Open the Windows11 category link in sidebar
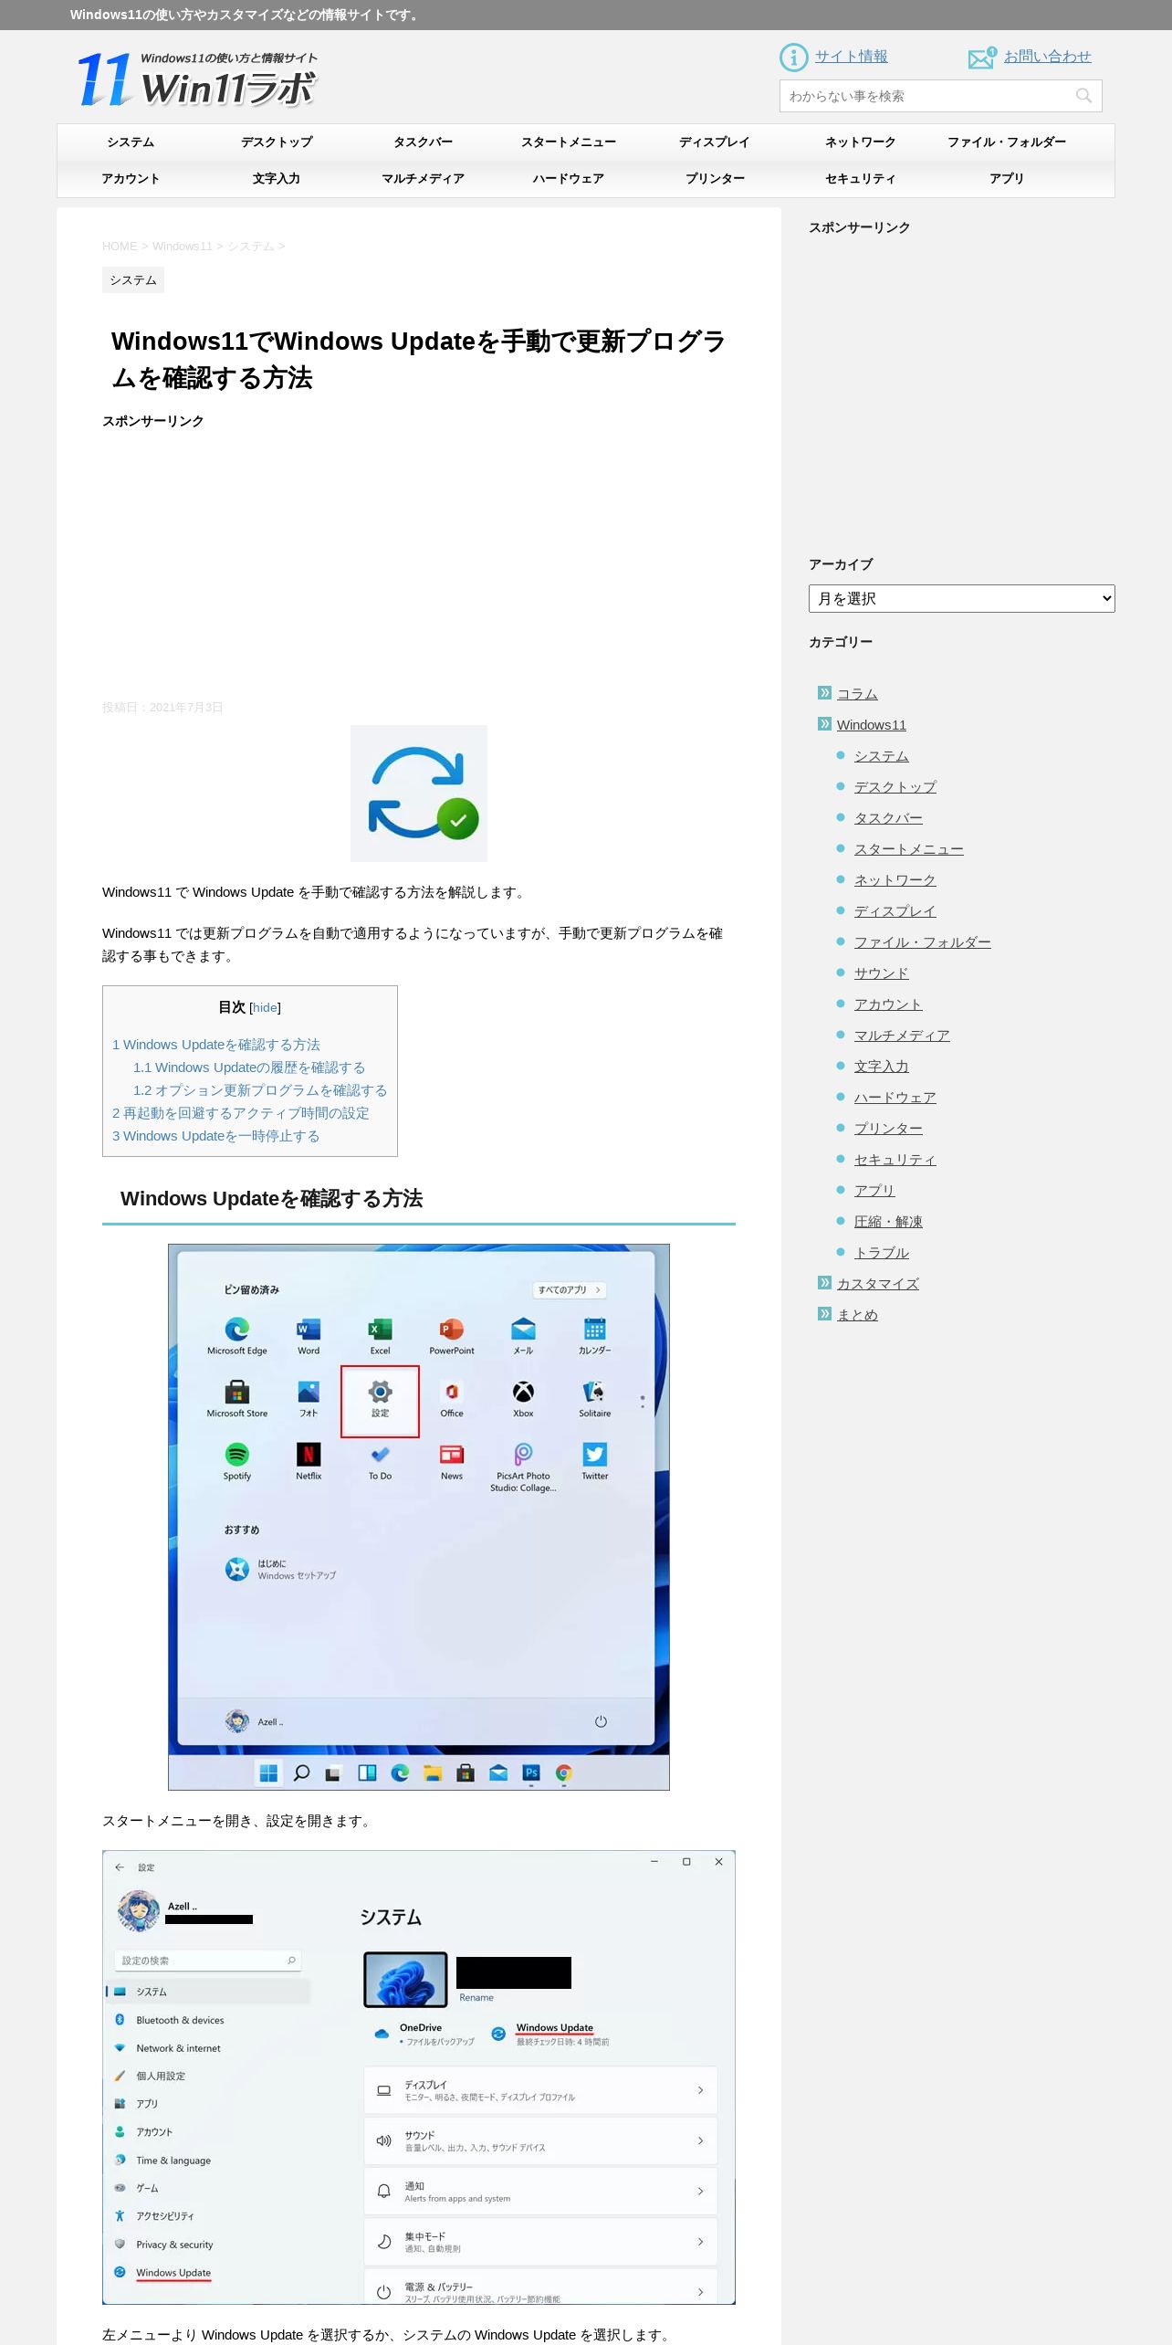 coord(872,725)
